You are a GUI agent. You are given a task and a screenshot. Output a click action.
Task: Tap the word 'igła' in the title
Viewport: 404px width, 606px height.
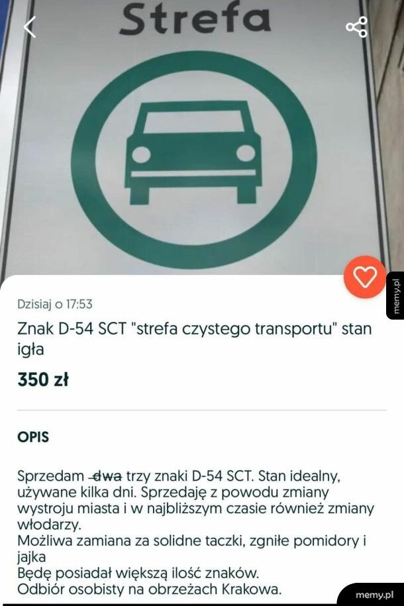[x=30, y=350]
